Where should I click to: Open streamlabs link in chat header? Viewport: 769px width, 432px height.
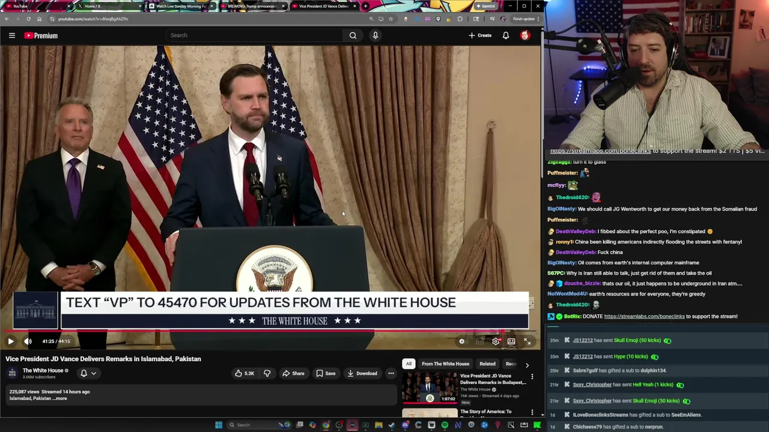pyautogui.click(x=600, y=151)
